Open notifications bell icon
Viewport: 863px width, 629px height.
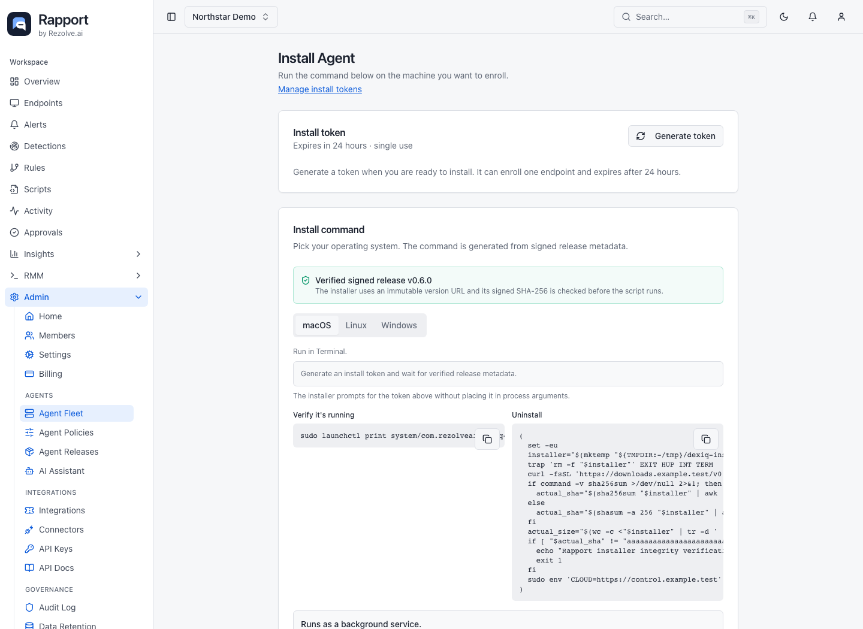click(813, 17)
